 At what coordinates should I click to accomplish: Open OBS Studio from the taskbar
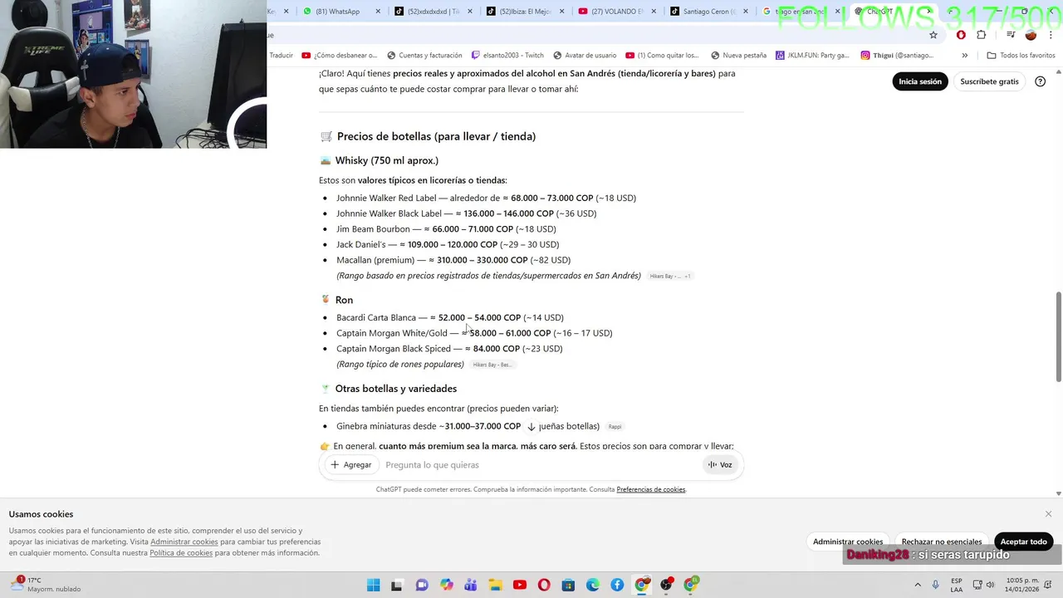(666, 585)
